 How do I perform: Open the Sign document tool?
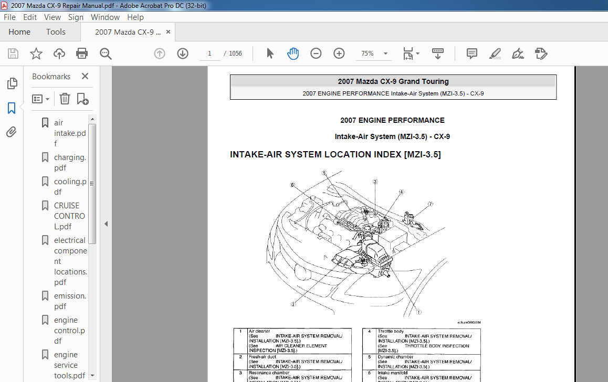click(x=518, y=54)
